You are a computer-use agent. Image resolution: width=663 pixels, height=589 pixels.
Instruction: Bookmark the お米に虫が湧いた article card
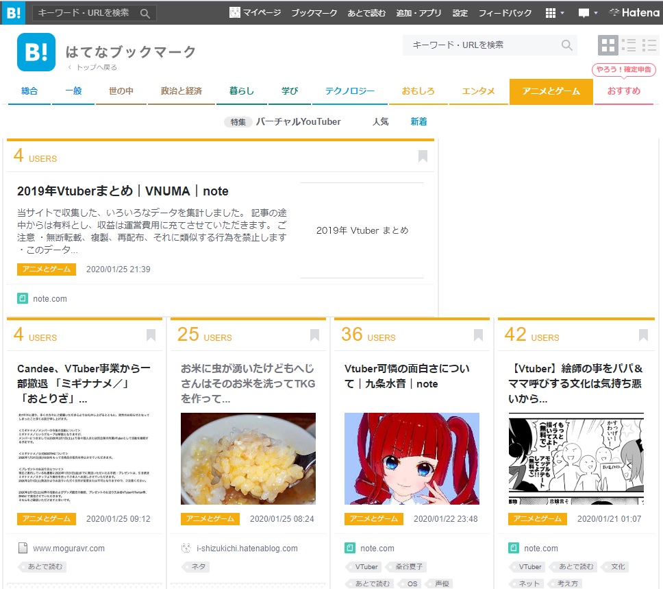pos(314,335)
